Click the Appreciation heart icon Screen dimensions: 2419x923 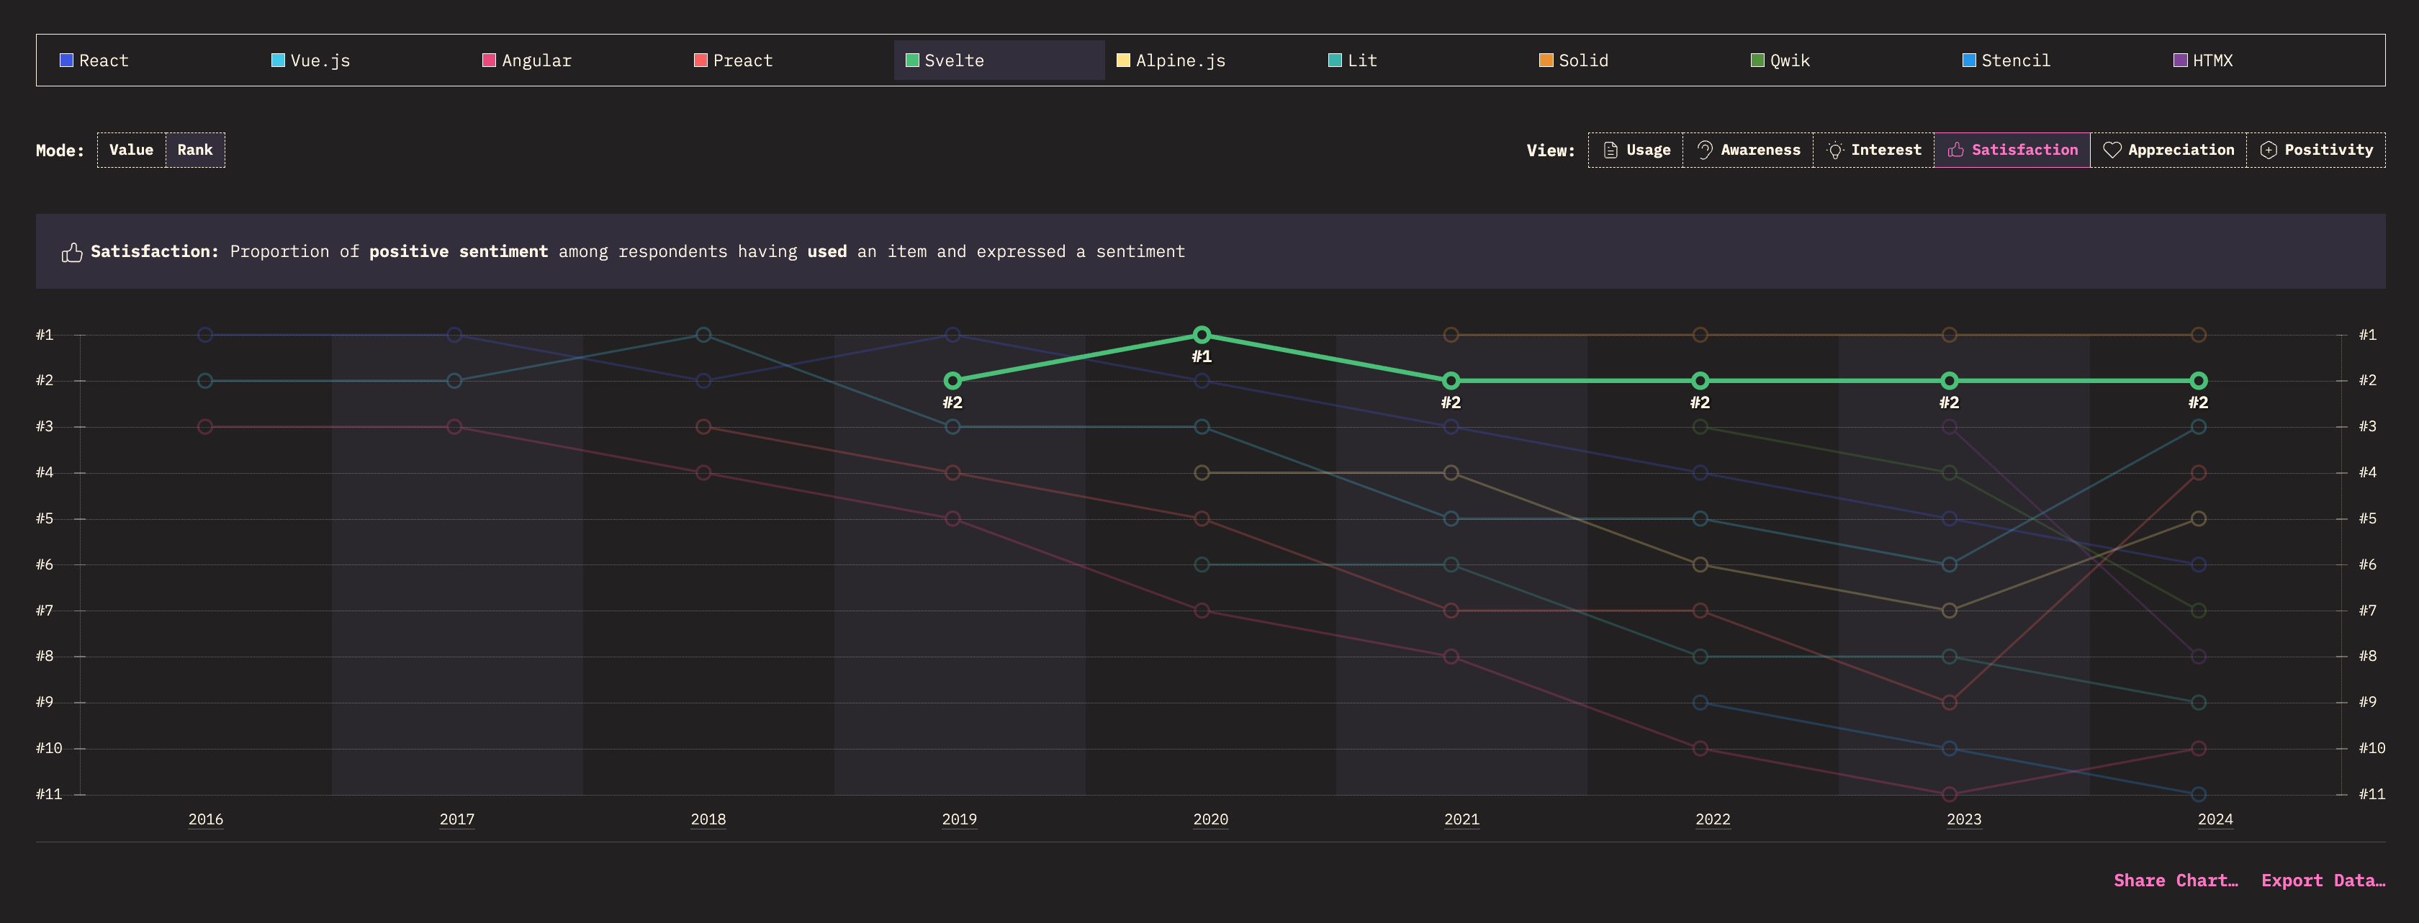[x=2112, y=150]
